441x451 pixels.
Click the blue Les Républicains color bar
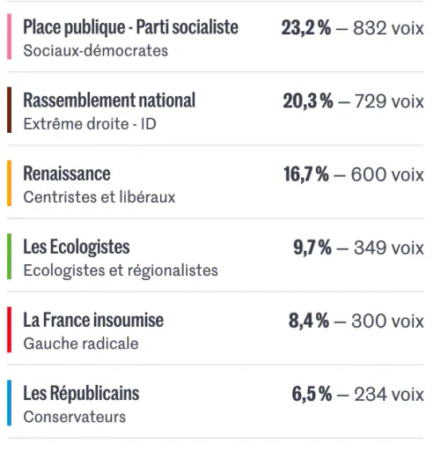[x=10, y=403]
